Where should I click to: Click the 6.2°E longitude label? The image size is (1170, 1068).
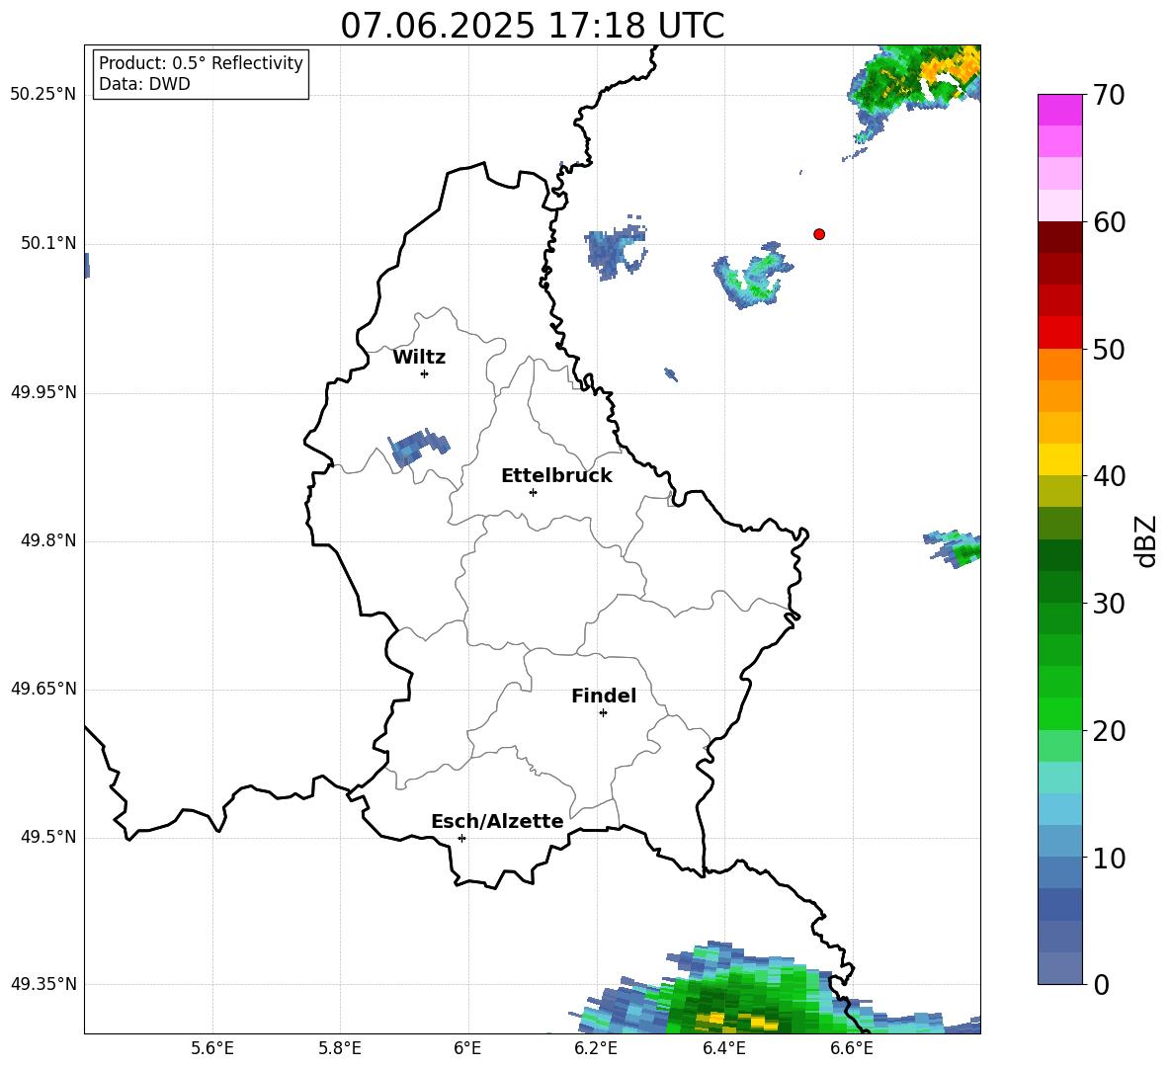[596, 1048]
